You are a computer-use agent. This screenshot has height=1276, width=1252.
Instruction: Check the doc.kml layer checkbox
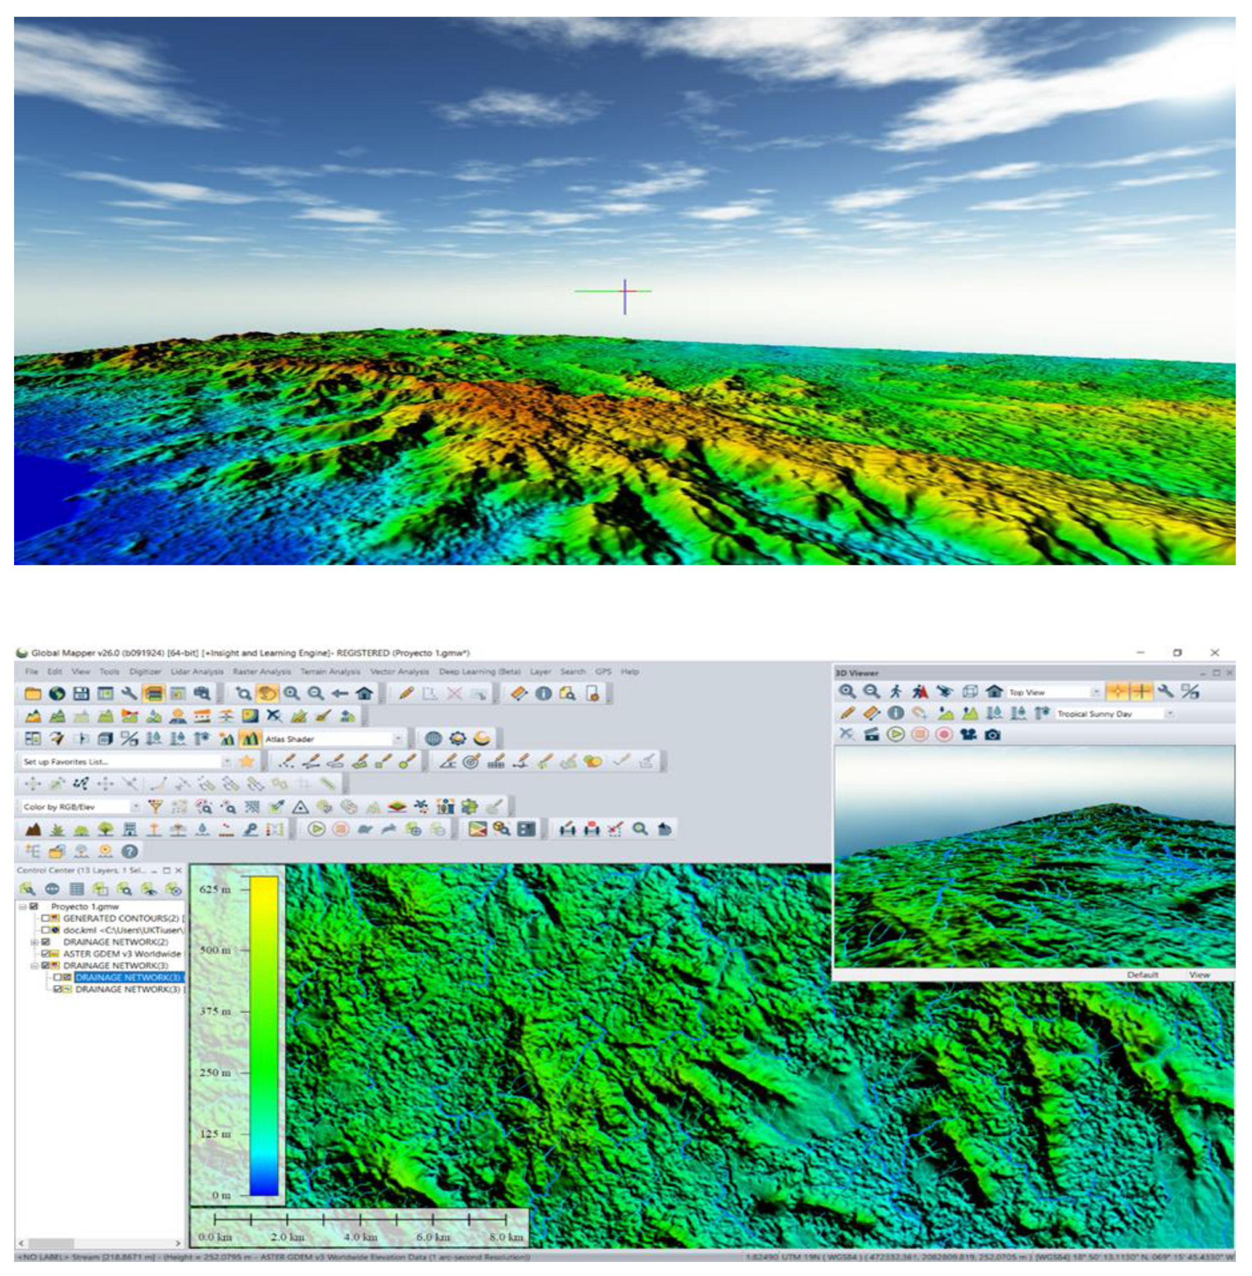point(45,930)
